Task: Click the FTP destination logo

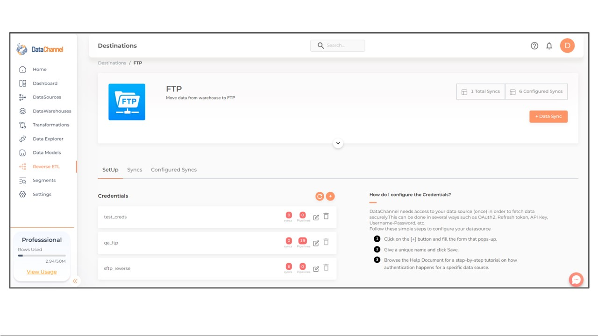Action: point(127,102)
